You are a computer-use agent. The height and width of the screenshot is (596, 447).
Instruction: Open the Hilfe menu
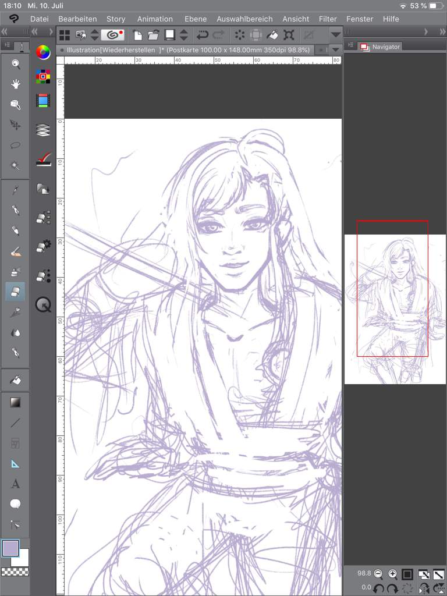point(391,19)
